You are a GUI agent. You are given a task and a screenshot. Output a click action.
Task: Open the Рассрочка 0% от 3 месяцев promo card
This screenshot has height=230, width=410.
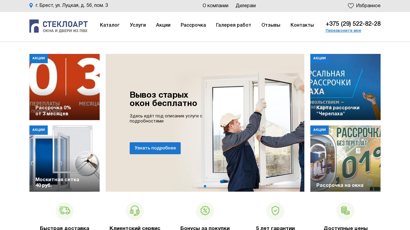pos(65,87)
